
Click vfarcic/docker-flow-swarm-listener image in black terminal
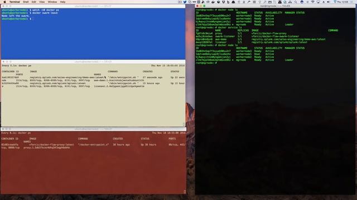click(x=275, y=36)
